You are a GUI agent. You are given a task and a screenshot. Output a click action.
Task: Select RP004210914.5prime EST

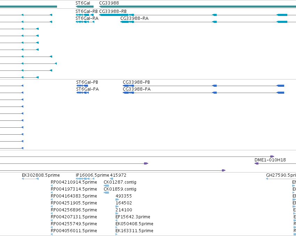coord(74,182)
